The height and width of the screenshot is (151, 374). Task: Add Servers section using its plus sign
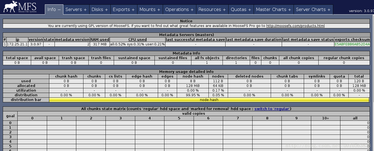[x=85, y=10]
